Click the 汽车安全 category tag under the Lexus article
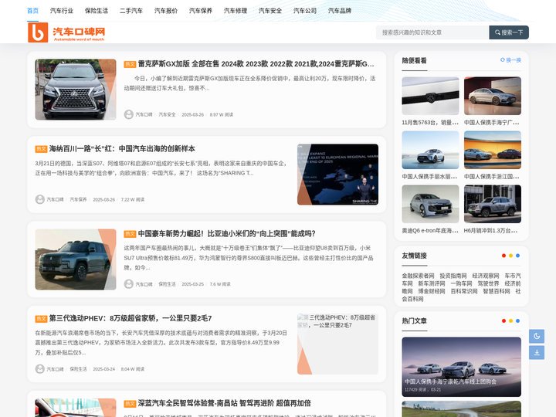 pos(167,114)
